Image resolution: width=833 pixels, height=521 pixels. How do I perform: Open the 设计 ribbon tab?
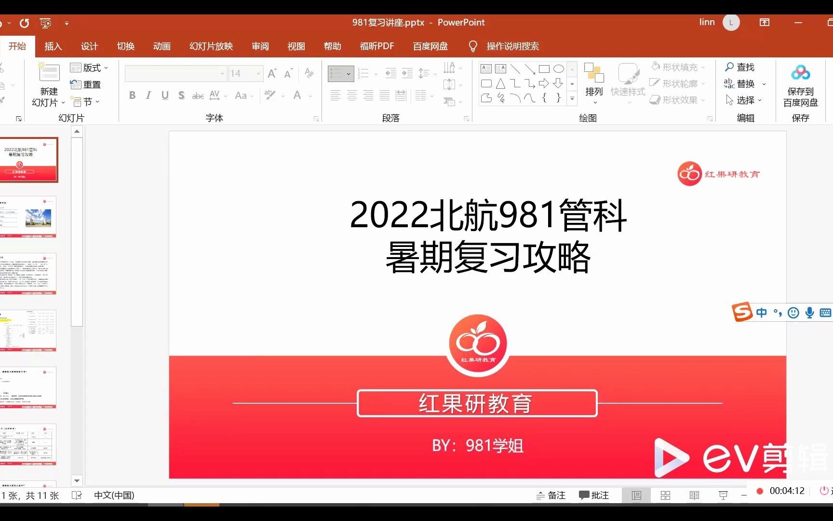pos(89,46)
